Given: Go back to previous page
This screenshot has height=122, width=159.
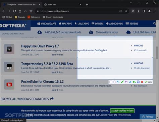Looking at the screenshot, I should (x=4, y=11).
